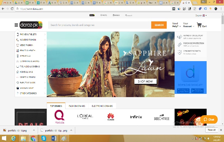The image size is (224, 142).
Task: Switch to the Fashion Brands tab
Action: [77, 106]
